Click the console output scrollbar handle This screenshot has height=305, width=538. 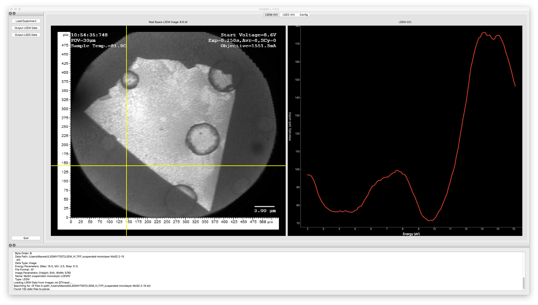click(524, 283)
